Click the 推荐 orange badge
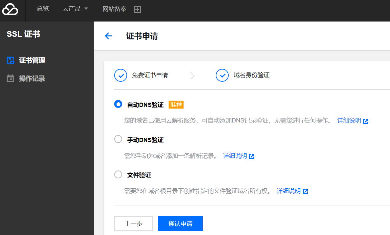 (x=176, y=105)
